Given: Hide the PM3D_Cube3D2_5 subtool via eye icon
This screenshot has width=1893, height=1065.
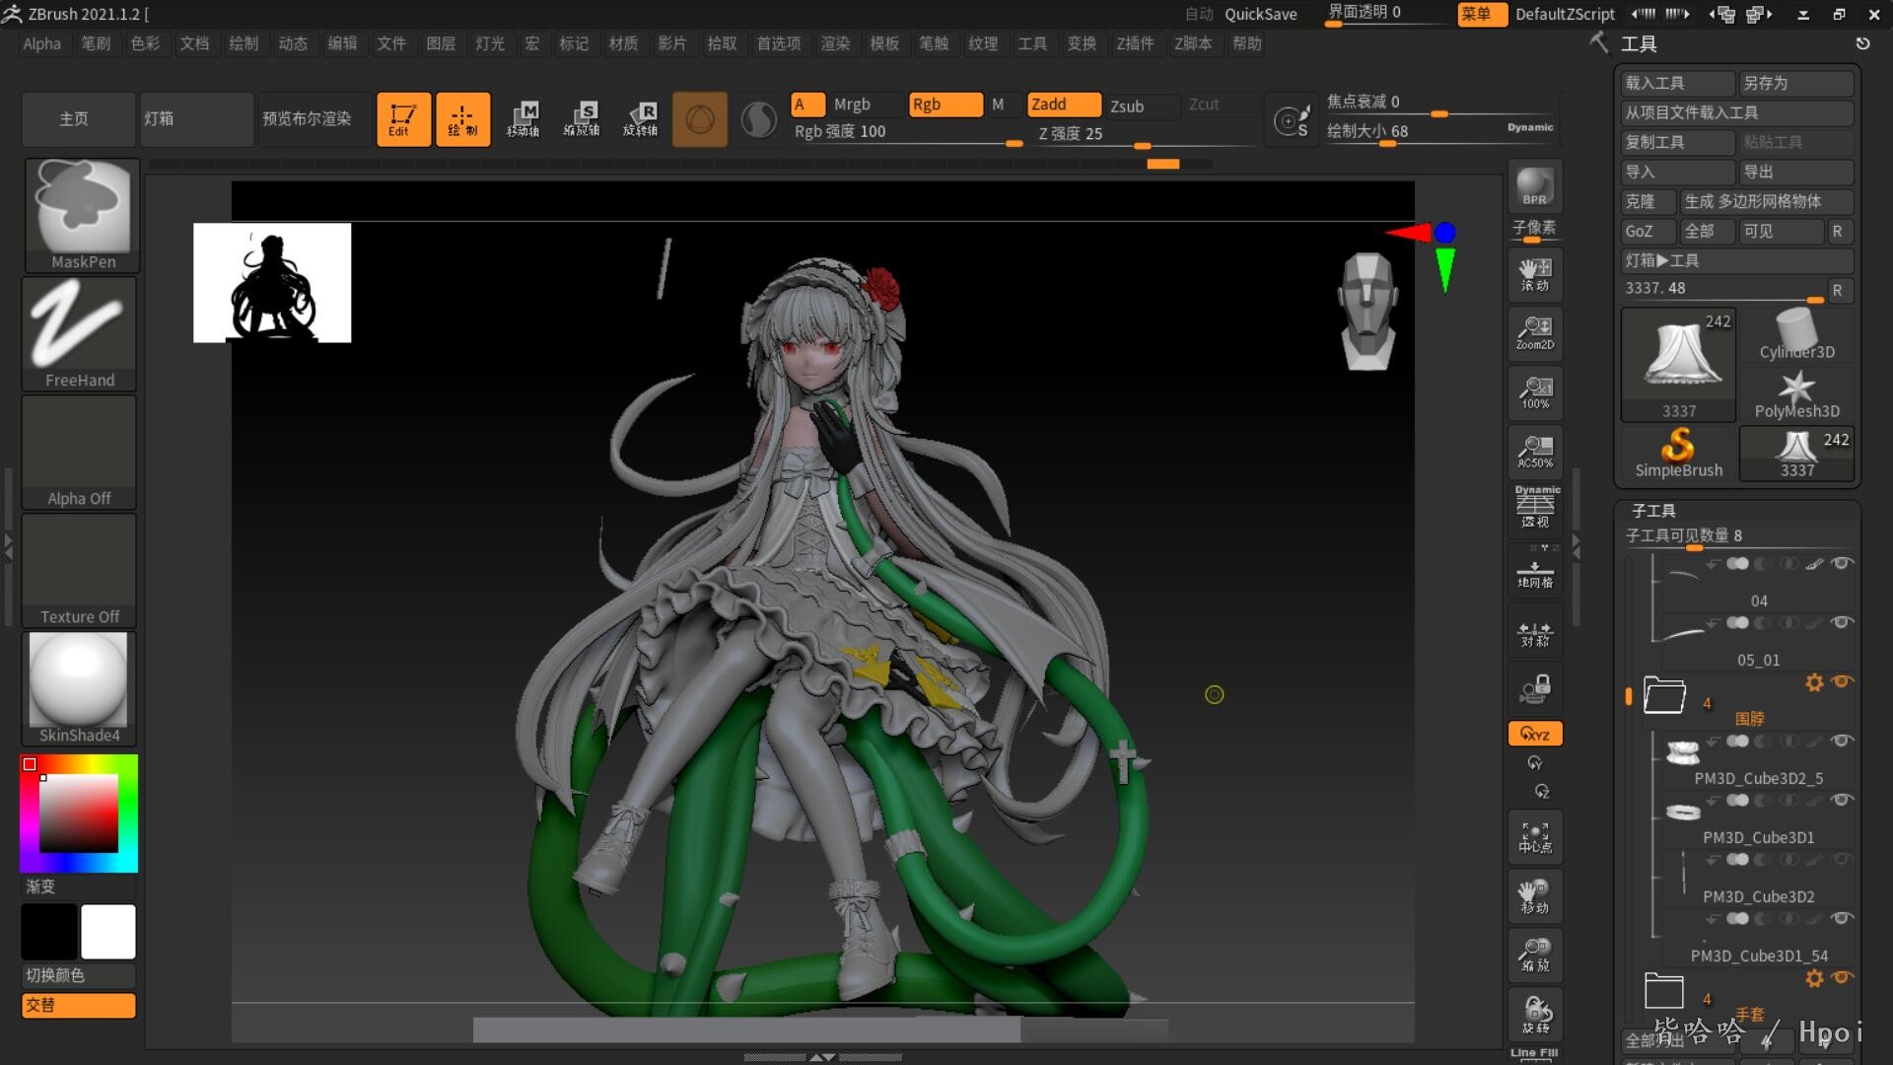Looking at the screenshot, I should [1841, 741].
